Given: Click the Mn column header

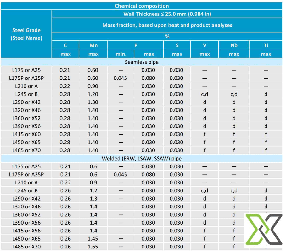Looking at the screenshot, I should [93, 45].
